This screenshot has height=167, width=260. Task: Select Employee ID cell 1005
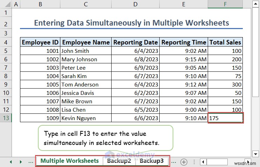pos(40,84)
